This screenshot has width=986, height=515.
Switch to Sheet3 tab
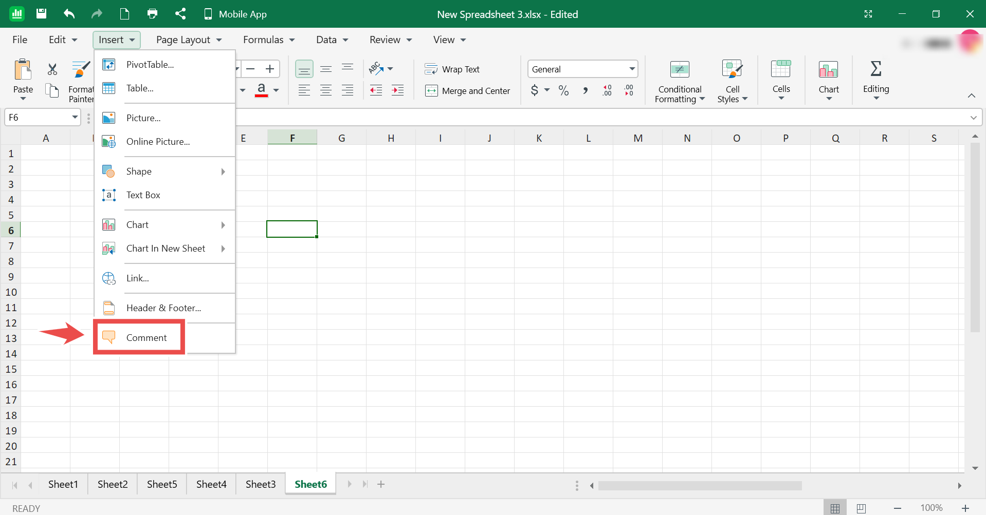(261, 484)
